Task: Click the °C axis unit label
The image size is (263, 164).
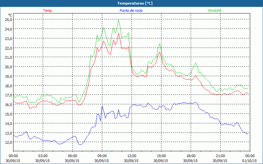Action: [x=10, y=15]
